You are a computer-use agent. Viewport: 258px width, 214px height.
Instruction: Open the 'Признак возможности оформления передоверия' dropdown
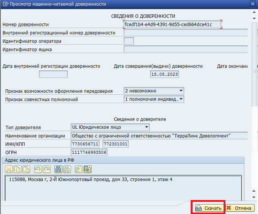181,91
